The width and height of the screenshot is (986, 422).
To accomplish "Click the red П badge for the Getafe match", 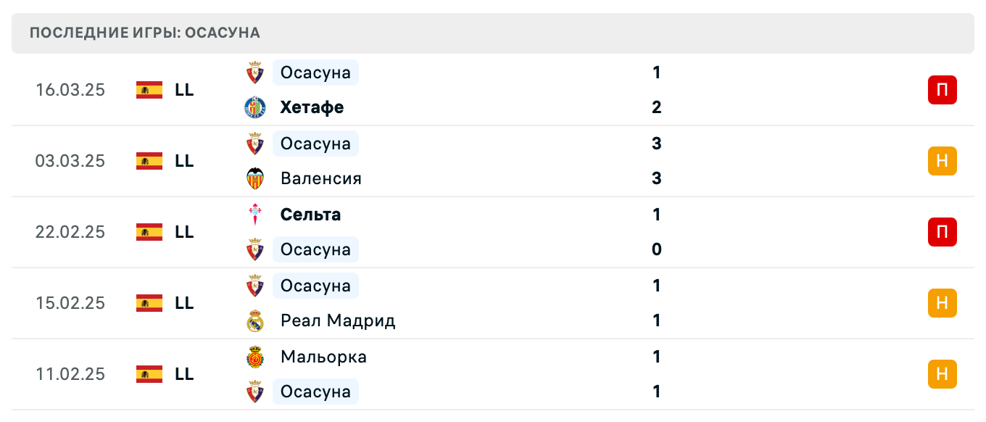I will pyautogui.click(x=942, y=90).
